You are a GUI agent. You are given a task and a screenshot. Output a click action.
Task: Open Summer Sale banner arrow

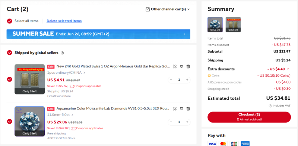[x=184, y=34]
